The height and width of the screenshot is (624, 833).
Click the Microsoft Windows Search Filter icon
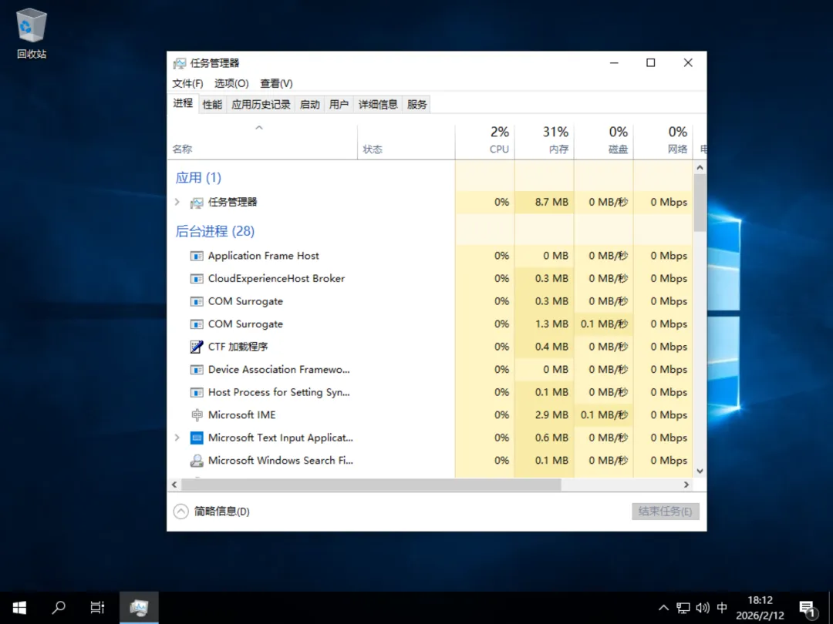197,461
